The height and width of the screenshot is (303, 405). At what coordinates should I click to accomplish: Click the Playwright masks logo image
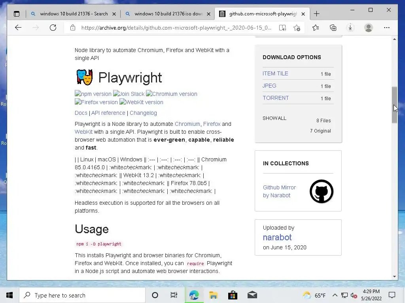click(x=85, y=77)
